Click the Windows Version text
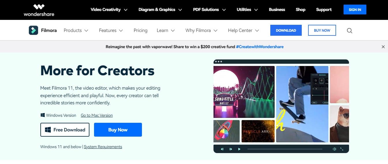 (61, 115)
